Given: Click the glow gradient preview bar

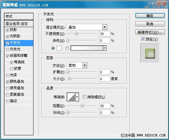Looking at the screenshot, I should point(87,48).
